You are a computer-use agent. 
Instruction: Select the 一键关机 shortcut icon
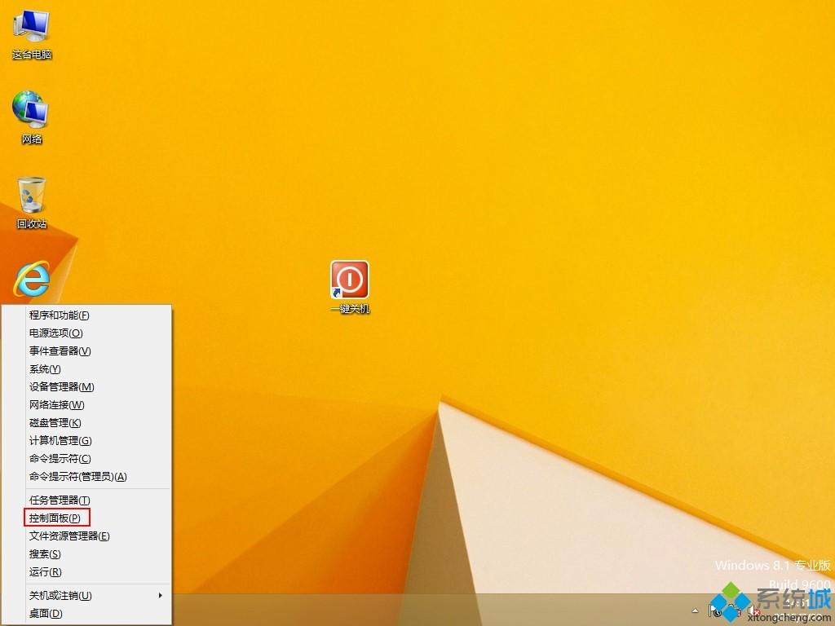pos(349,280)
